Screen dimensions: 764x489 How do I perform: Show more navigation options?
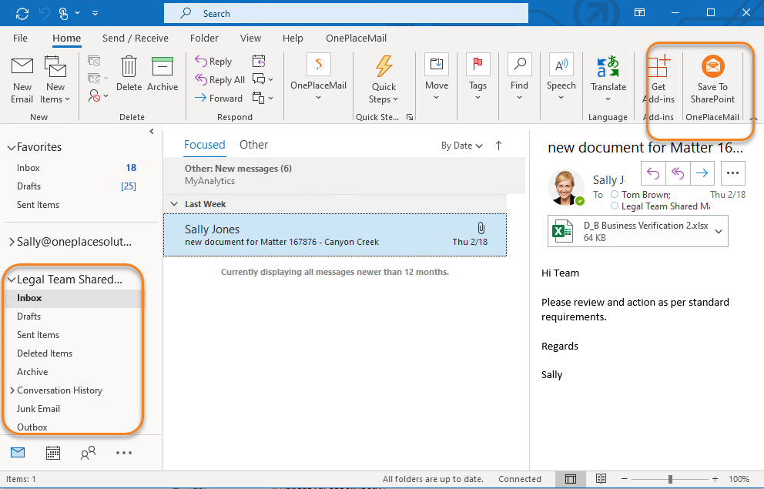124,453
